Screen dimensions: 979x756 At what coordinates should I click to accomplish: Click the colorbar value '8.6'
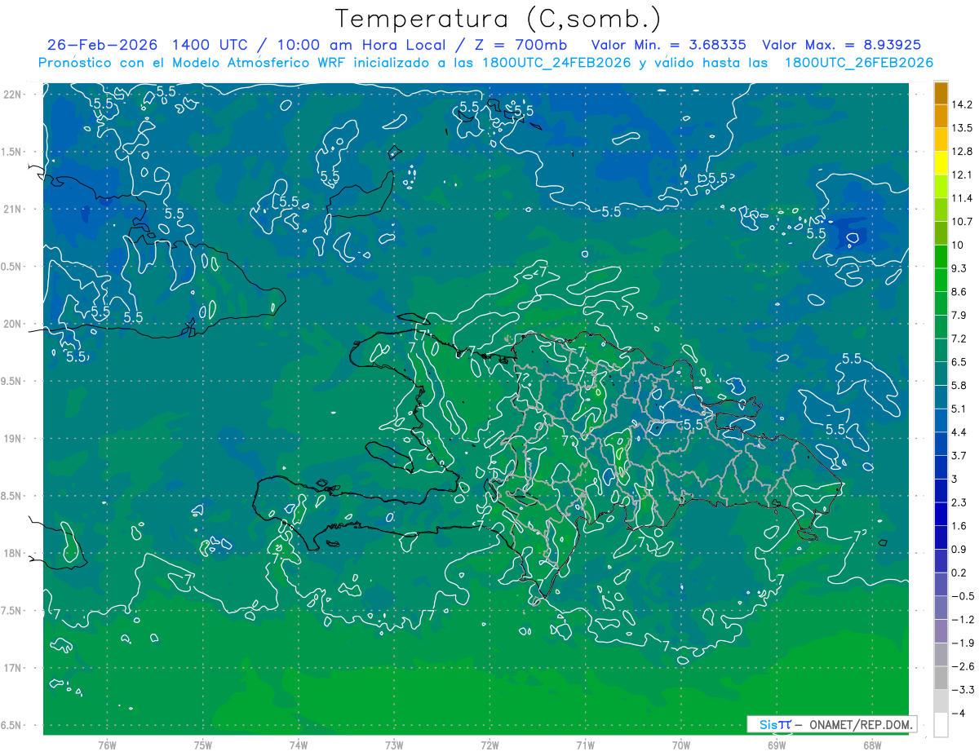point(959,292)
